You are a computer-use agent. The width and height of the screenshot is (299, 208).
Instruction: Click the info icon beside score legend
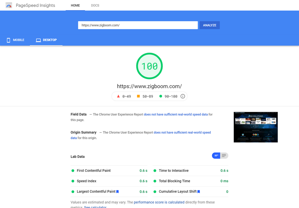pyautogui.click(x=183, y=96)
